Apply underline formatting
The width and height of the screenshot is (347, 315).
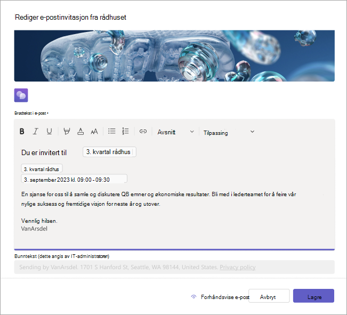click(x=49, y=131)
